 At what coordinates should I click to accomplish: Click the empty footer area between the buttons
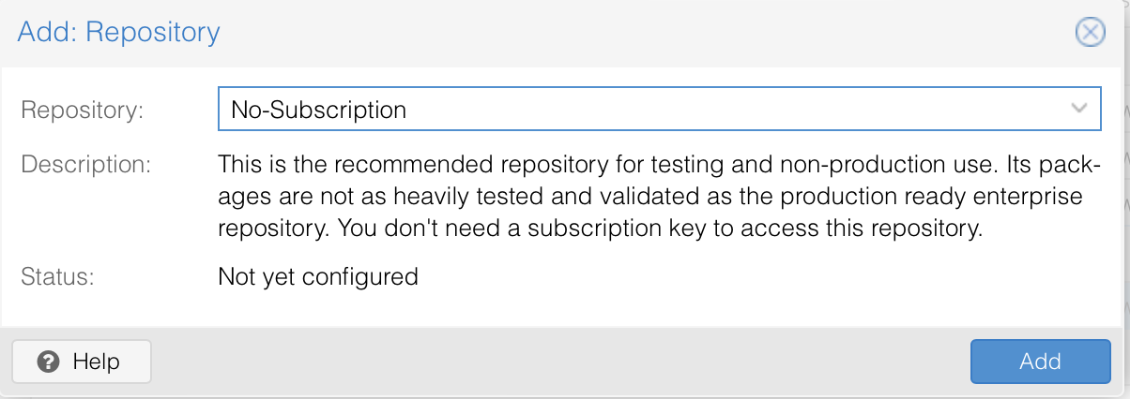[560, 362]
